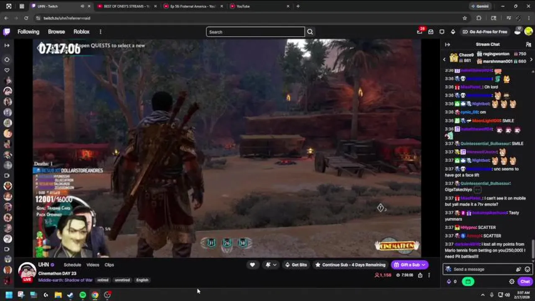Image resolution: width=535 pixels, height=301 pixels.
Task: Open notification bell dropdown
Action: pyautogui.click(x=270, y=265)
